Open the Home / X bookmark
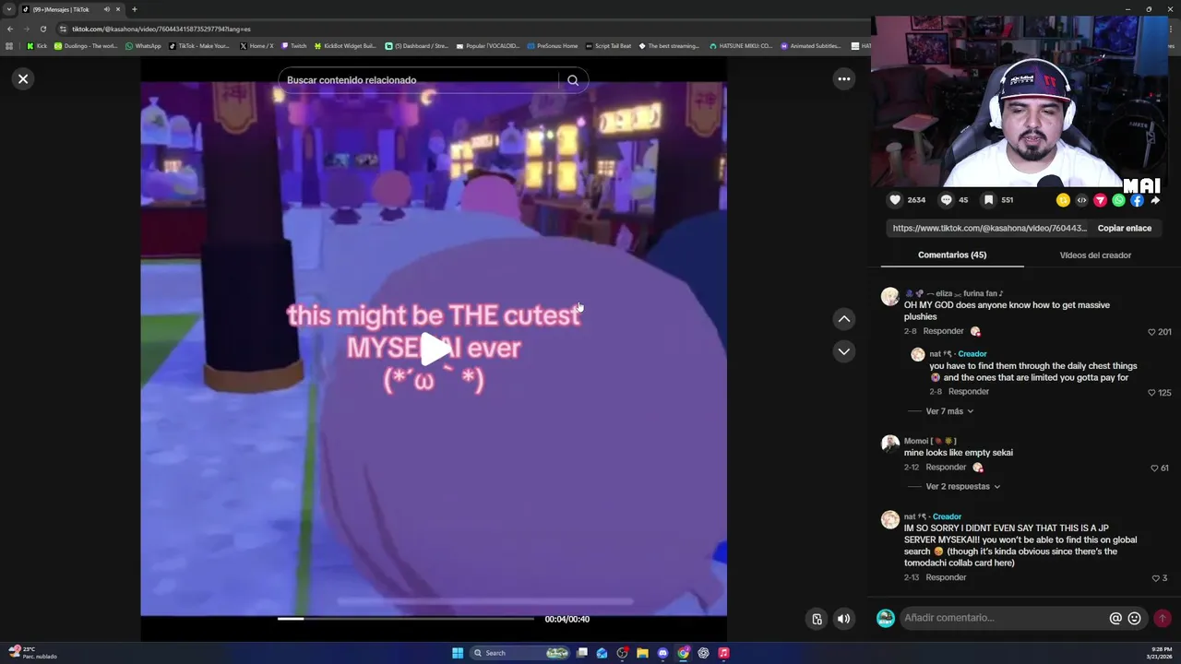The height and width of the screenshot is (664, 1181). (256, 46)
